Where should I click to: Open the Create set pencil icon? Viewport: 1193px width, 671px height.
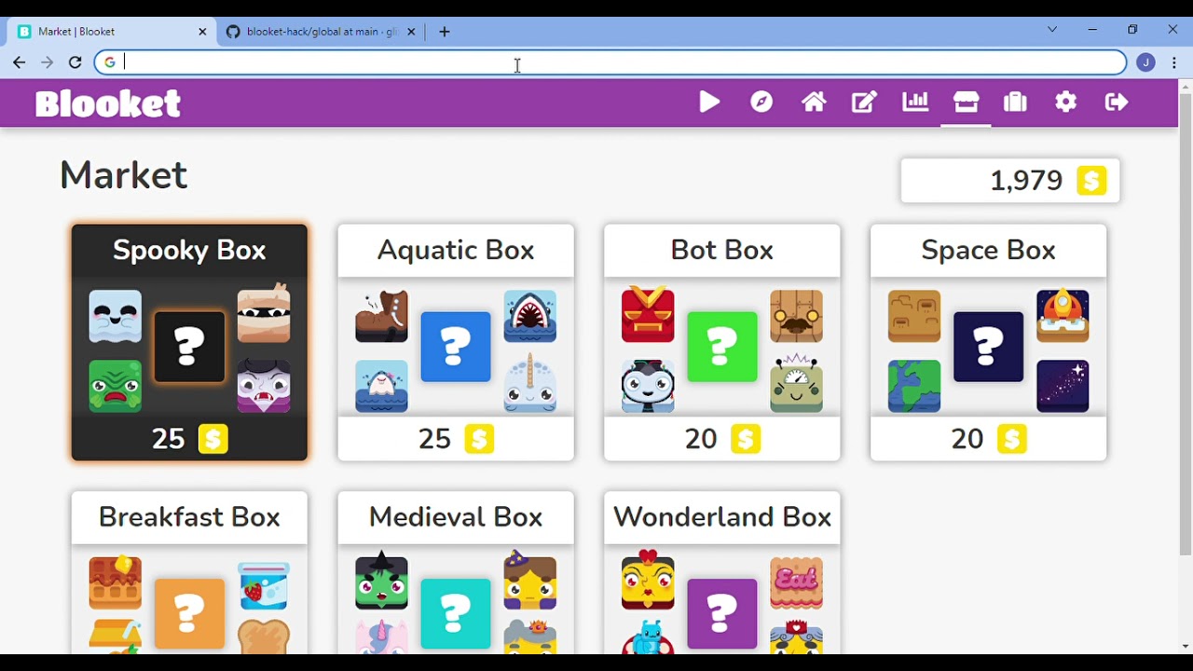pyautogui.click(x=864, y=102)
